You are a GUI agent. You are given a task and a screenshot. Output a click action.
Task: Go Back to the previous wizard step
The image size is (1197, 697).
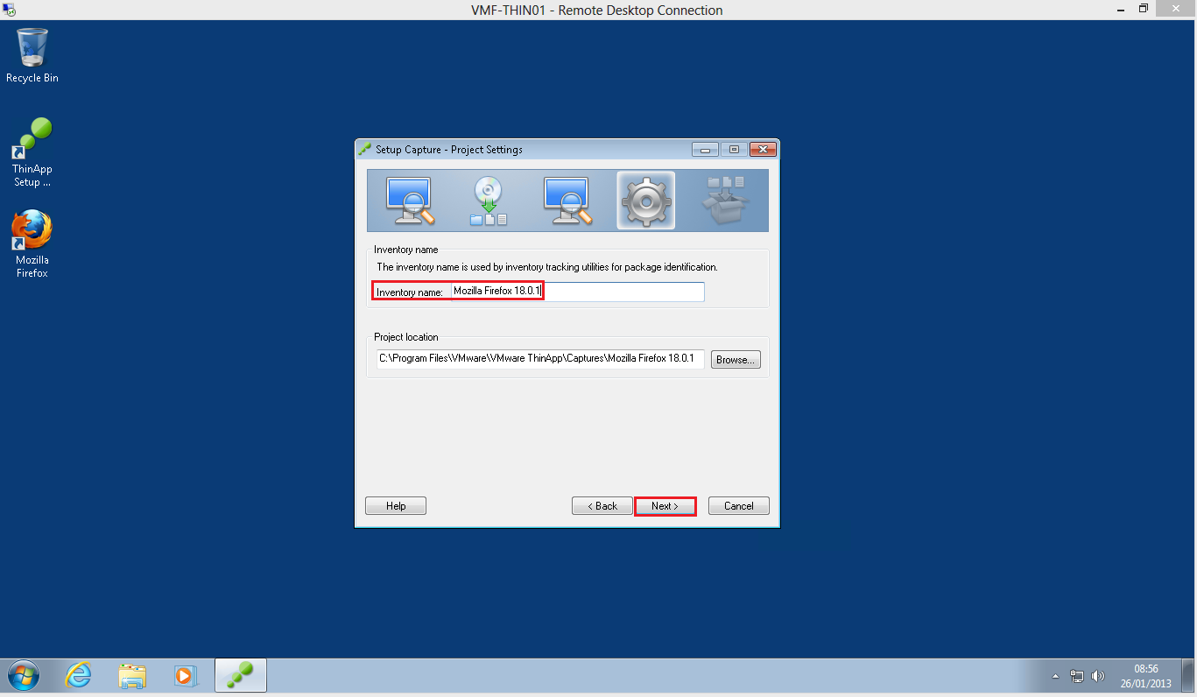[602, 506]
